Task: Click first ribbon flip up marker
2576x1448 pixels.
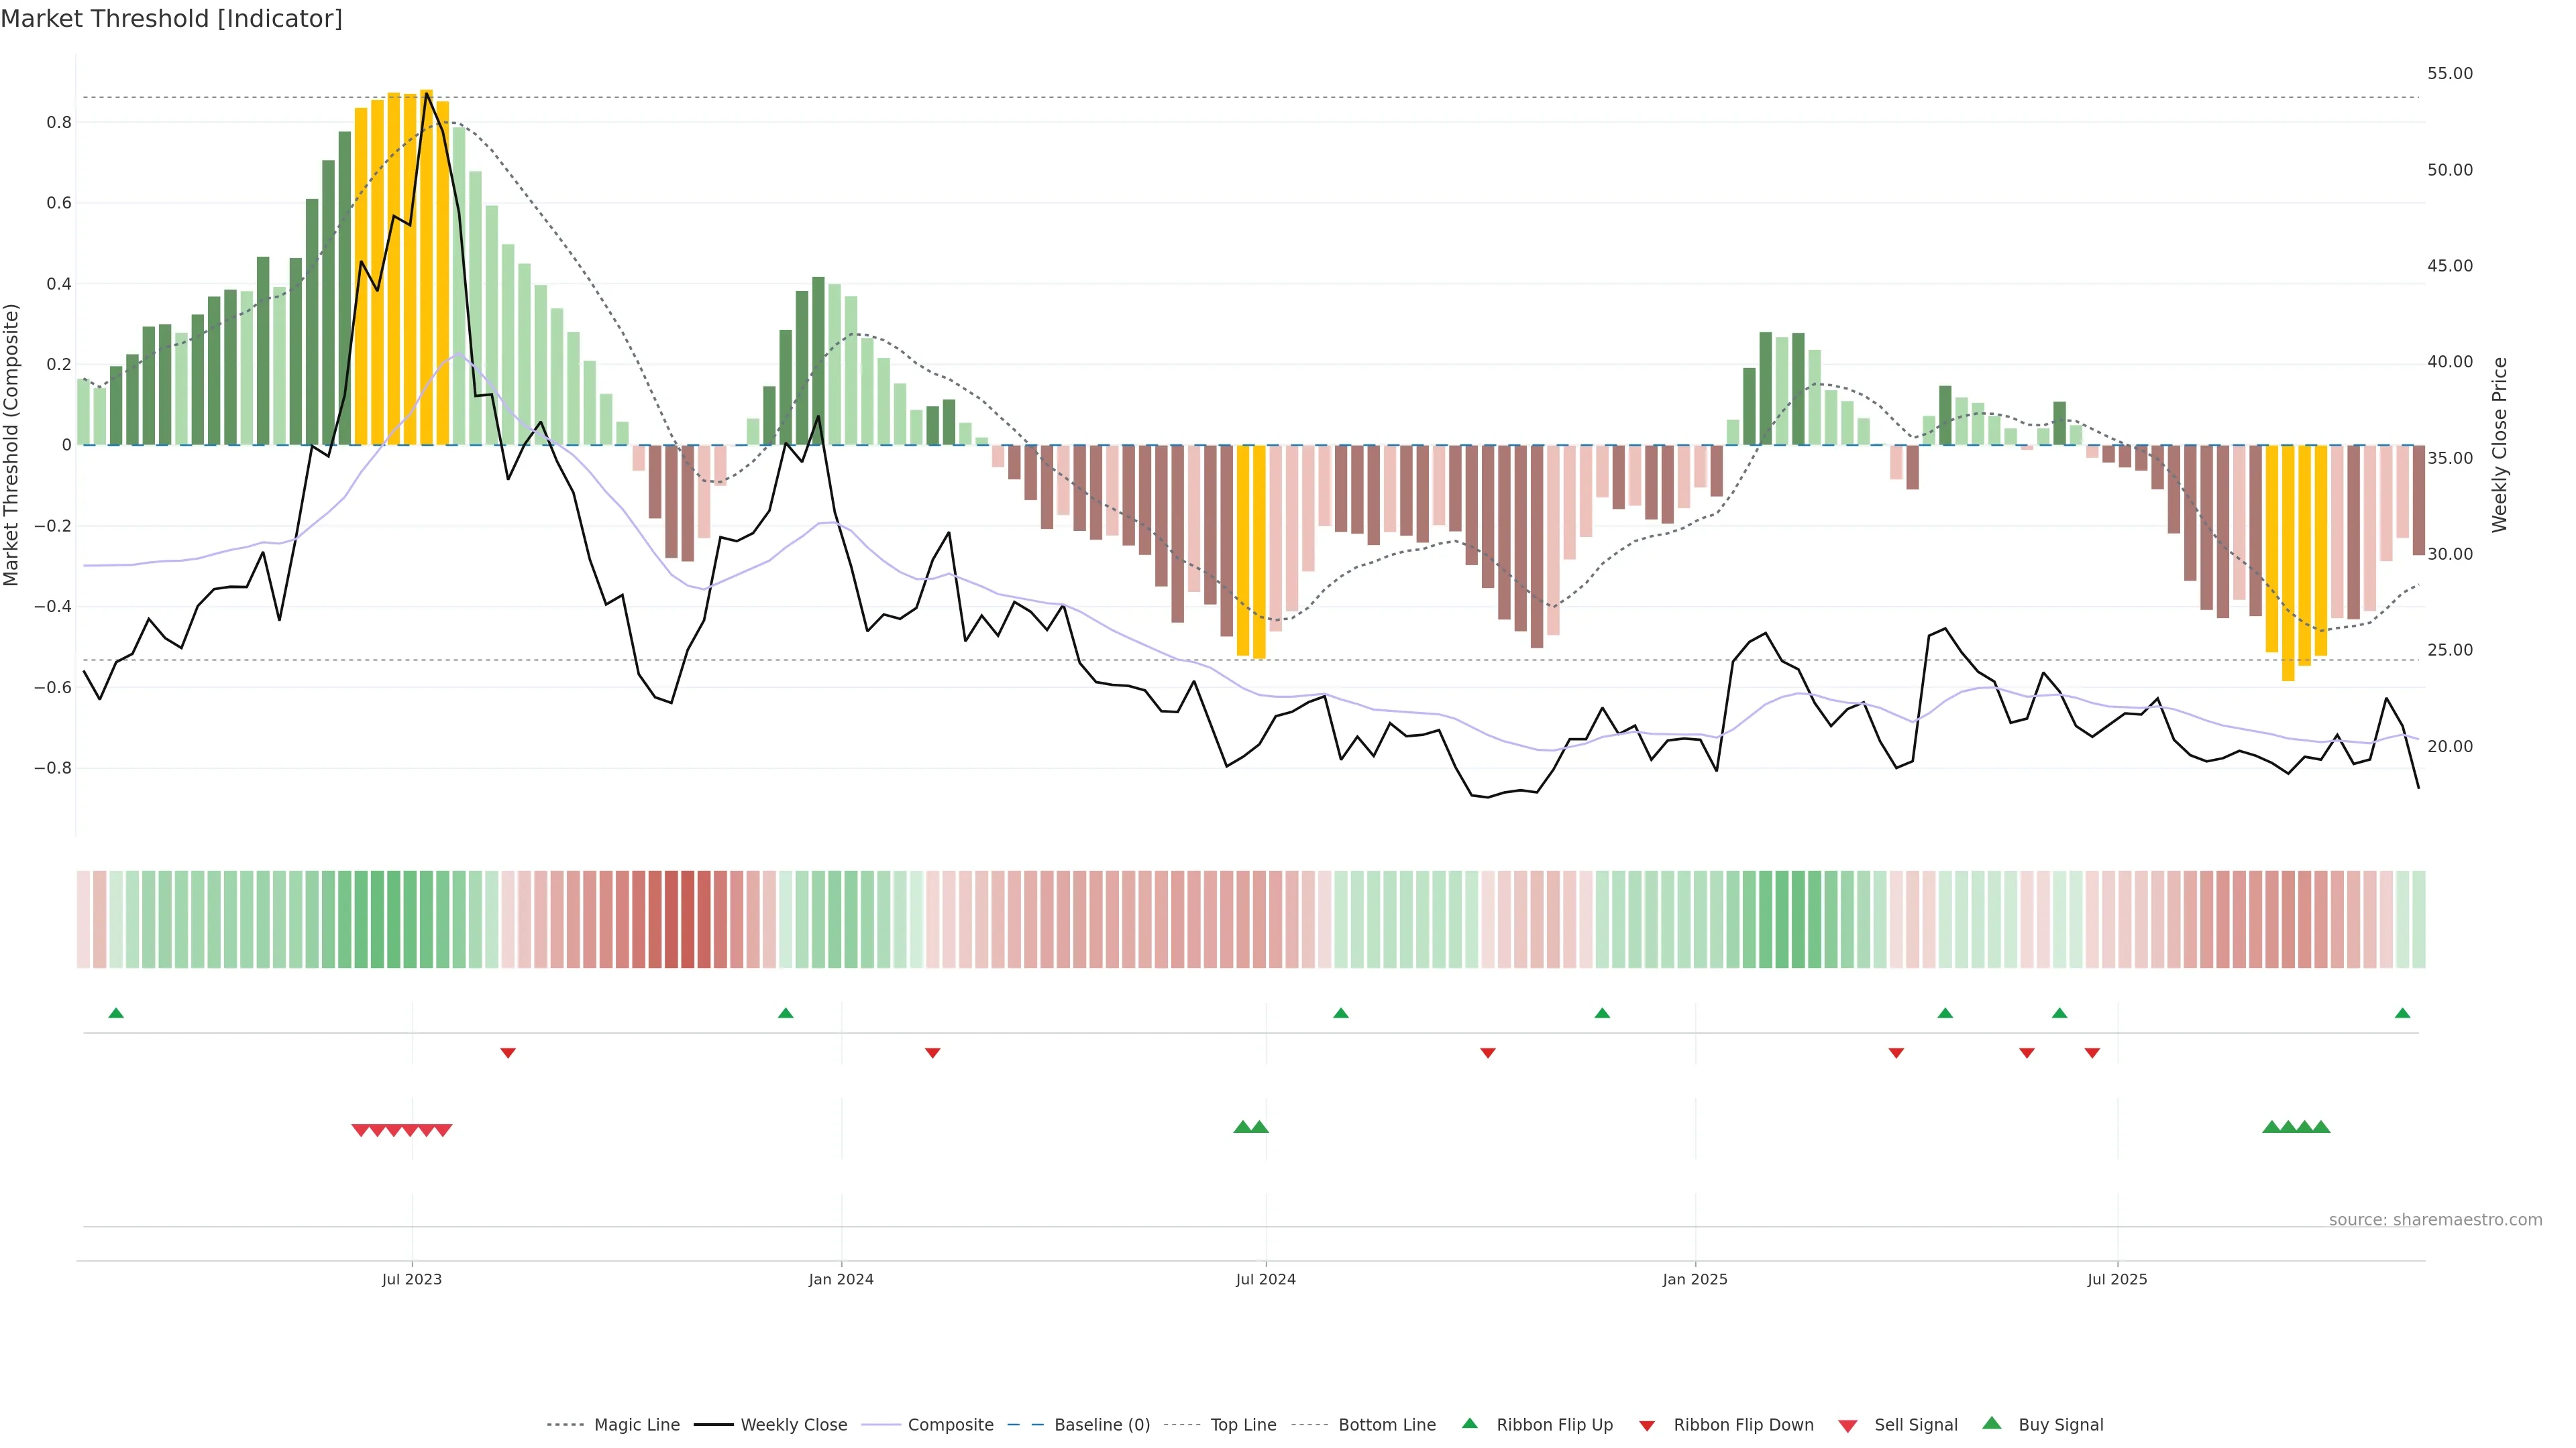Action: 116,1014
